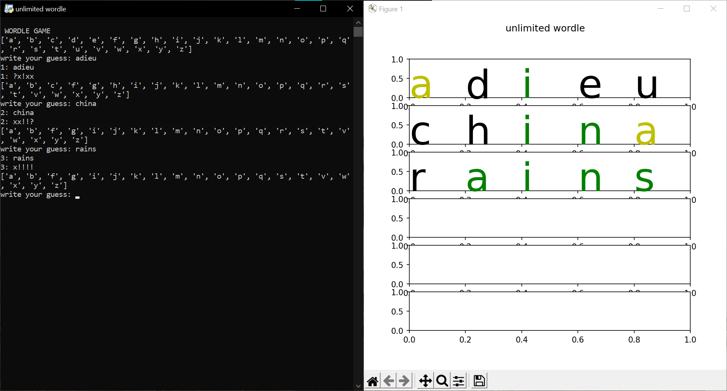
Task: Click the console scrollbar down arrow
Action: (358, 386)
